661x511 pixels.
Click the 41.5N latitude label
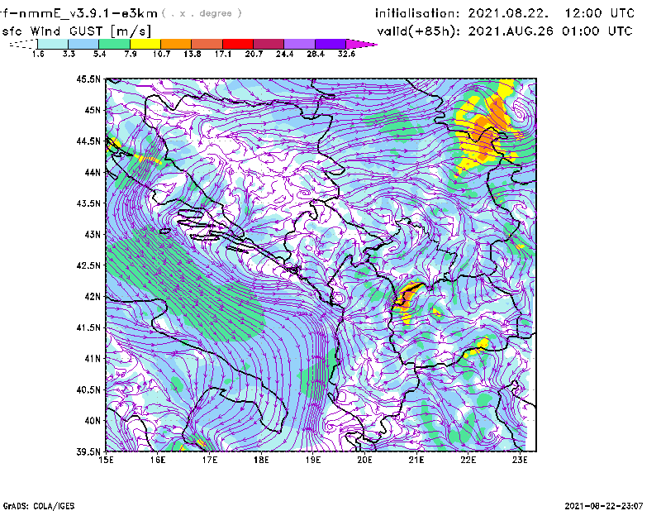[x=88, y=327]
